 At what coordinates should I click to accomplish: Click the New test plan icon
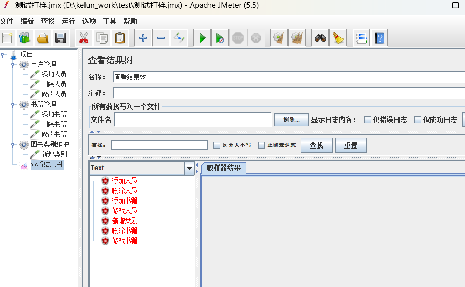7,38
